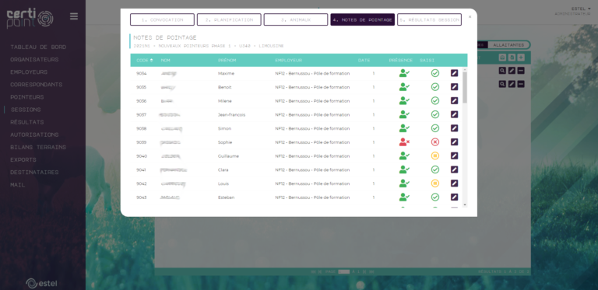Switch to the 1. Convocation tab
This screenshot has height=290, width=598.
pos(162,19)
